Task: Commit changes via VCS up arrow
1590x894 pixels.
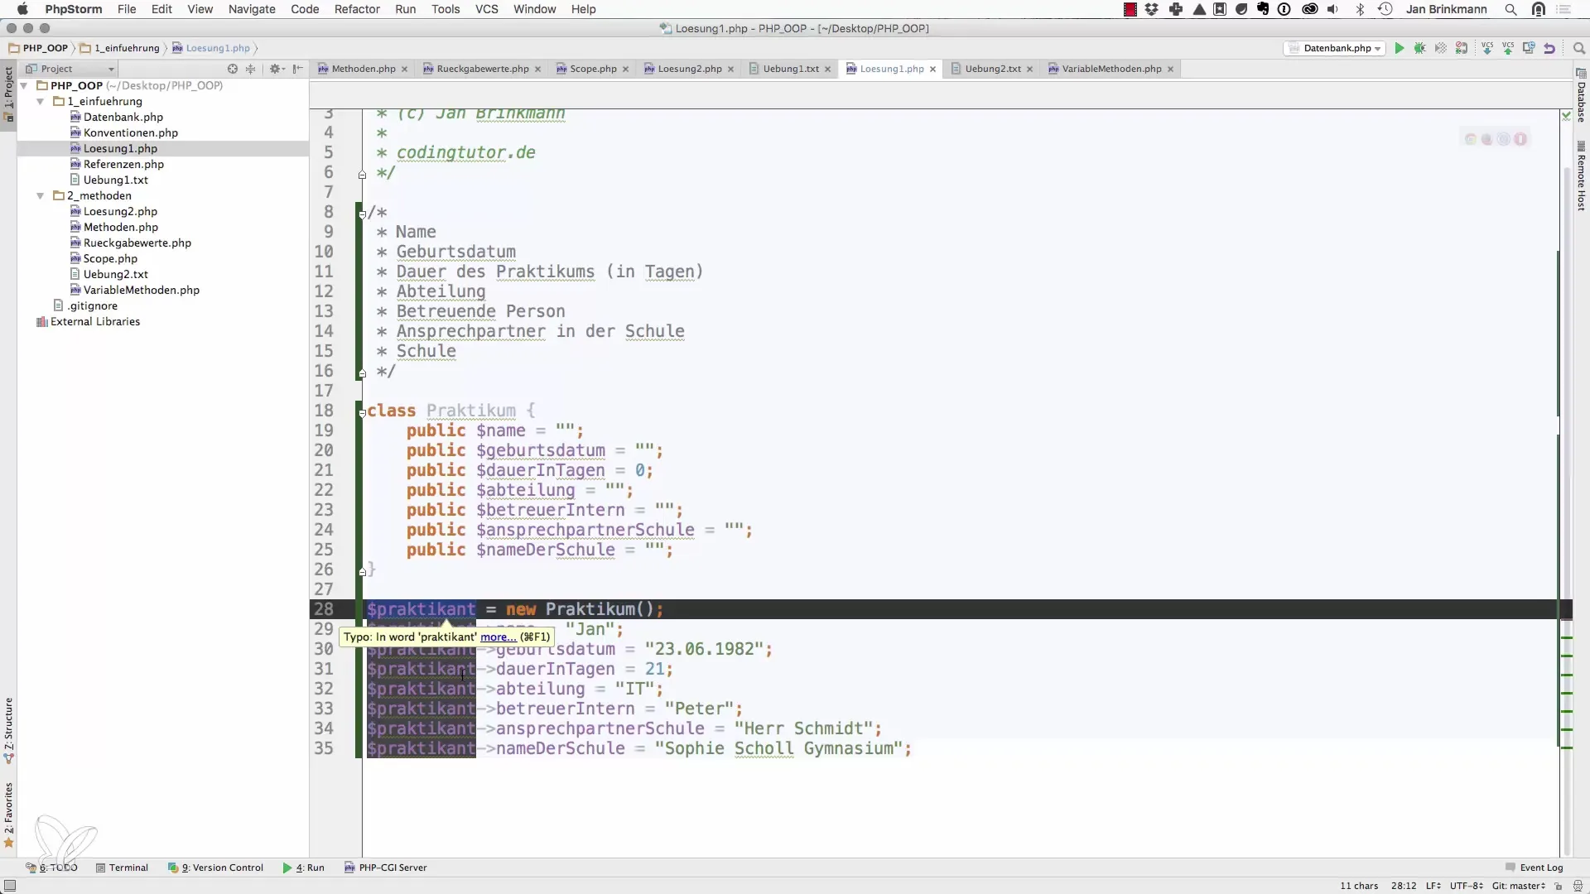Action: pyautogui.click(x=1508, y=49)
